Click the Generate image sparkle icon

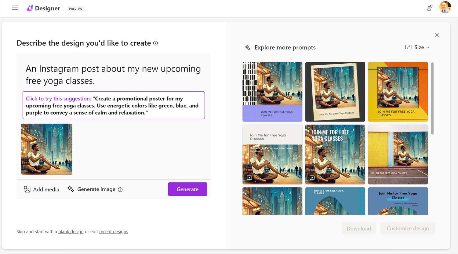pos(71,189)
